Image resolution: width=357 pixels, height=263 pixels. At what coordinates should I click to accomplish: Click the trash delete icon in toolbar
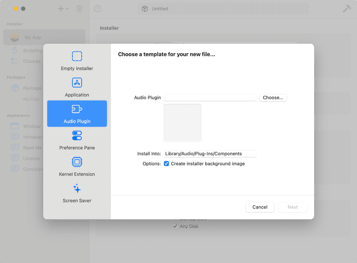[x=79, y=8]
